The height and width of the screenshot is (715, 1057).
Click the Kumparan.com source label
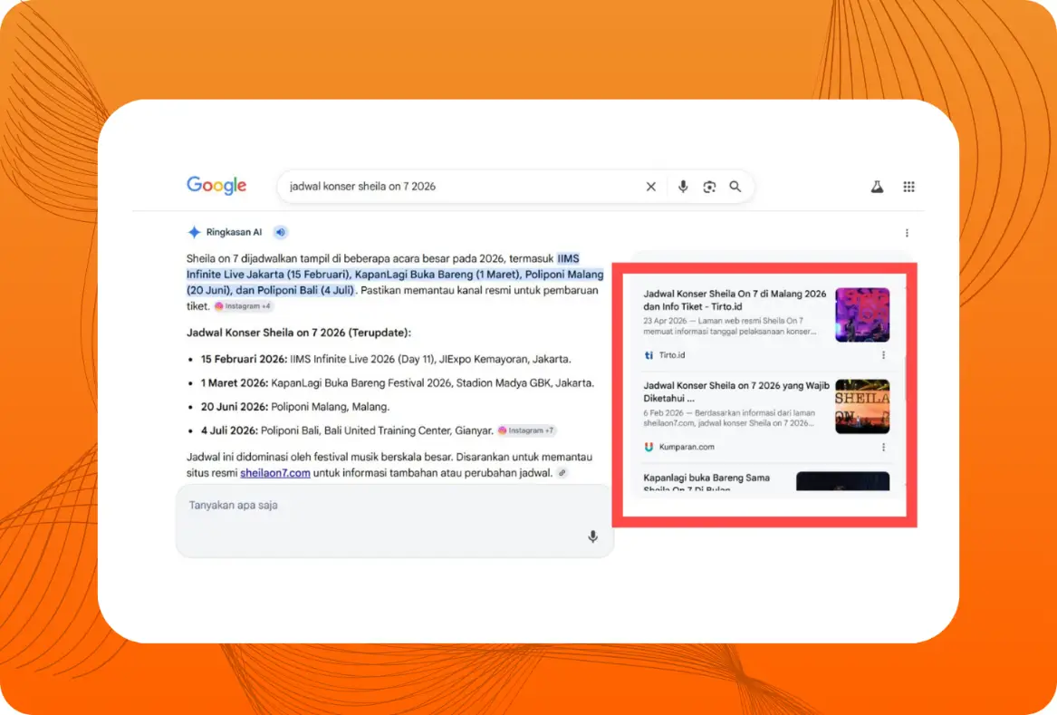click(687, 447)
